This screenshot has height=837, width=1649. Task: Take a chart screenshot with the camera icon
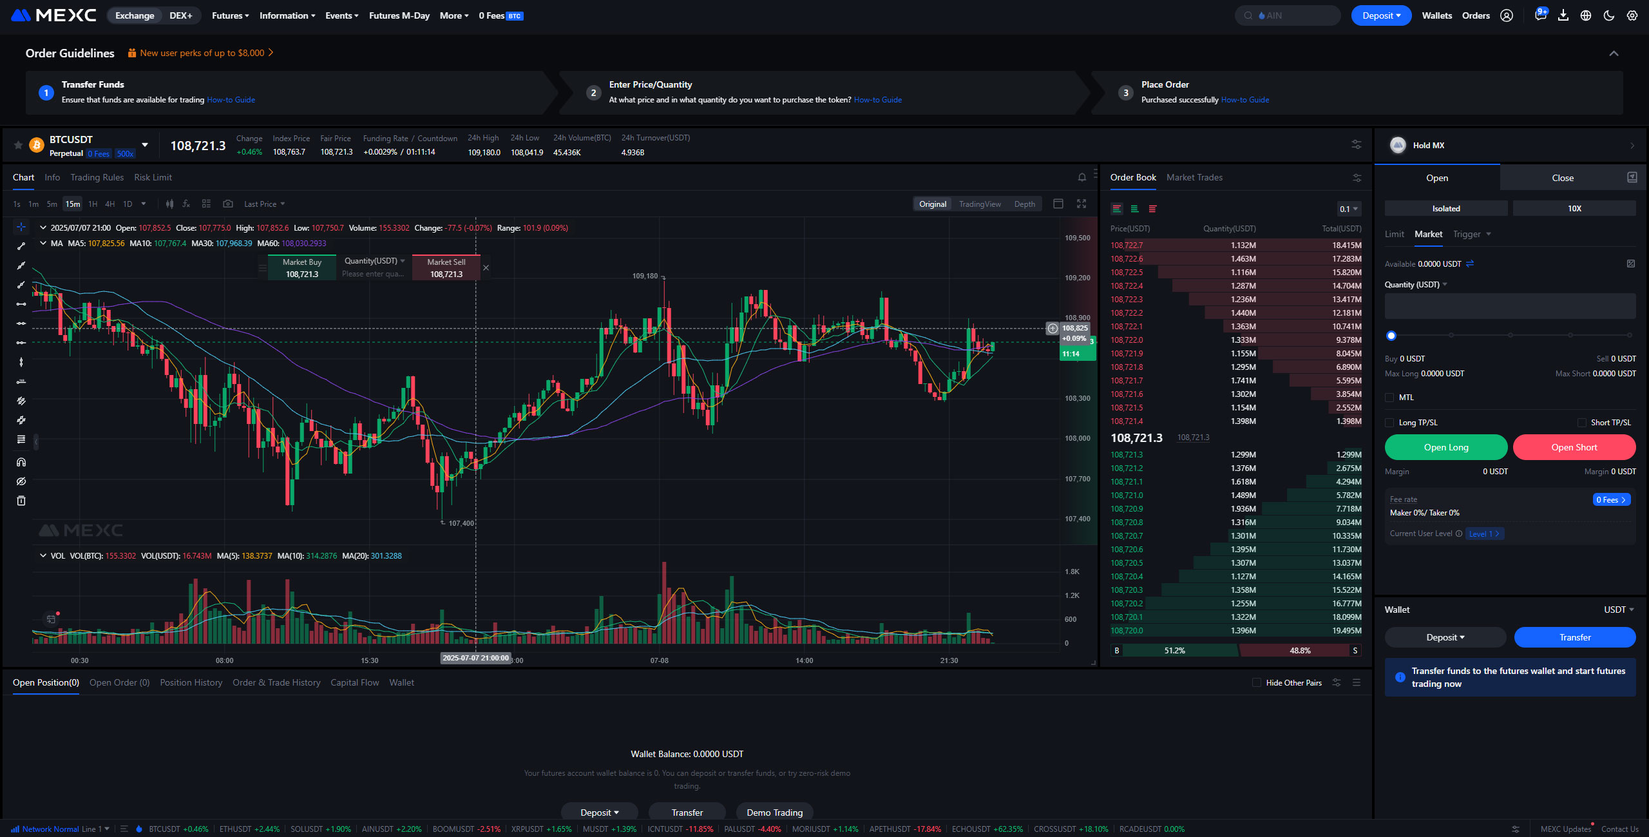pyautogui.click(x=228, y=204)
